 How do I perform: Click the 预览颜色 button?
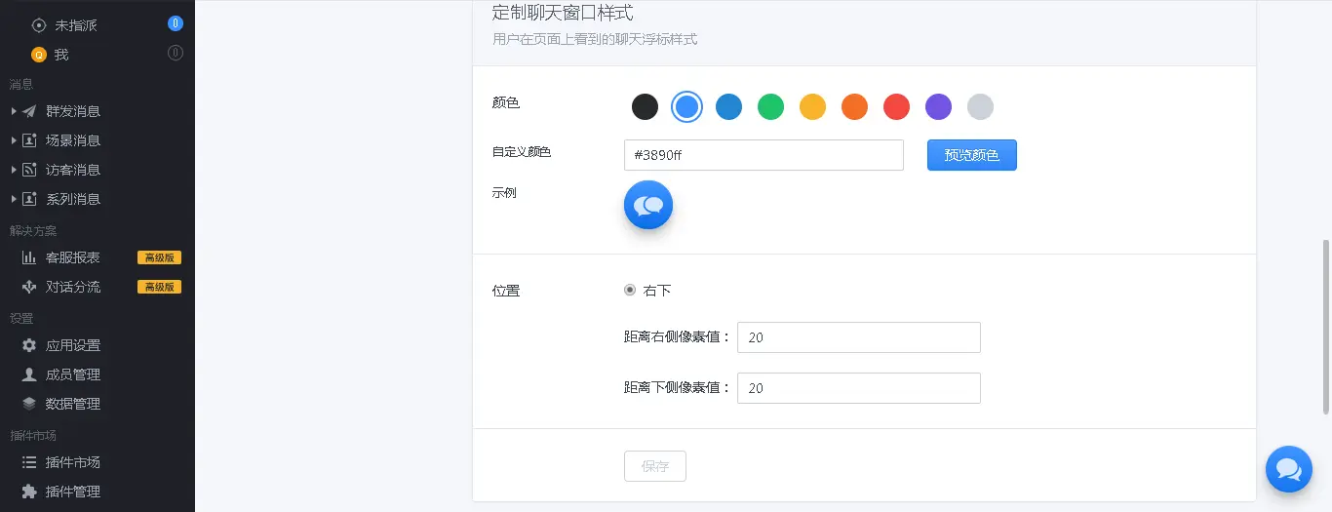971,155
